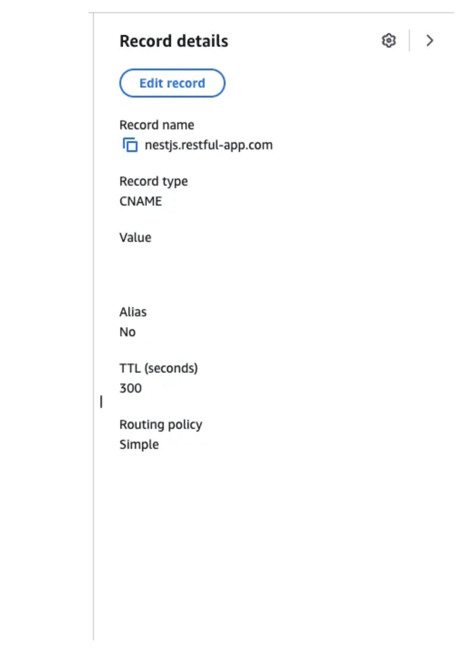Click the Record details panel title
Screen dimensions: 472x649
174,41
